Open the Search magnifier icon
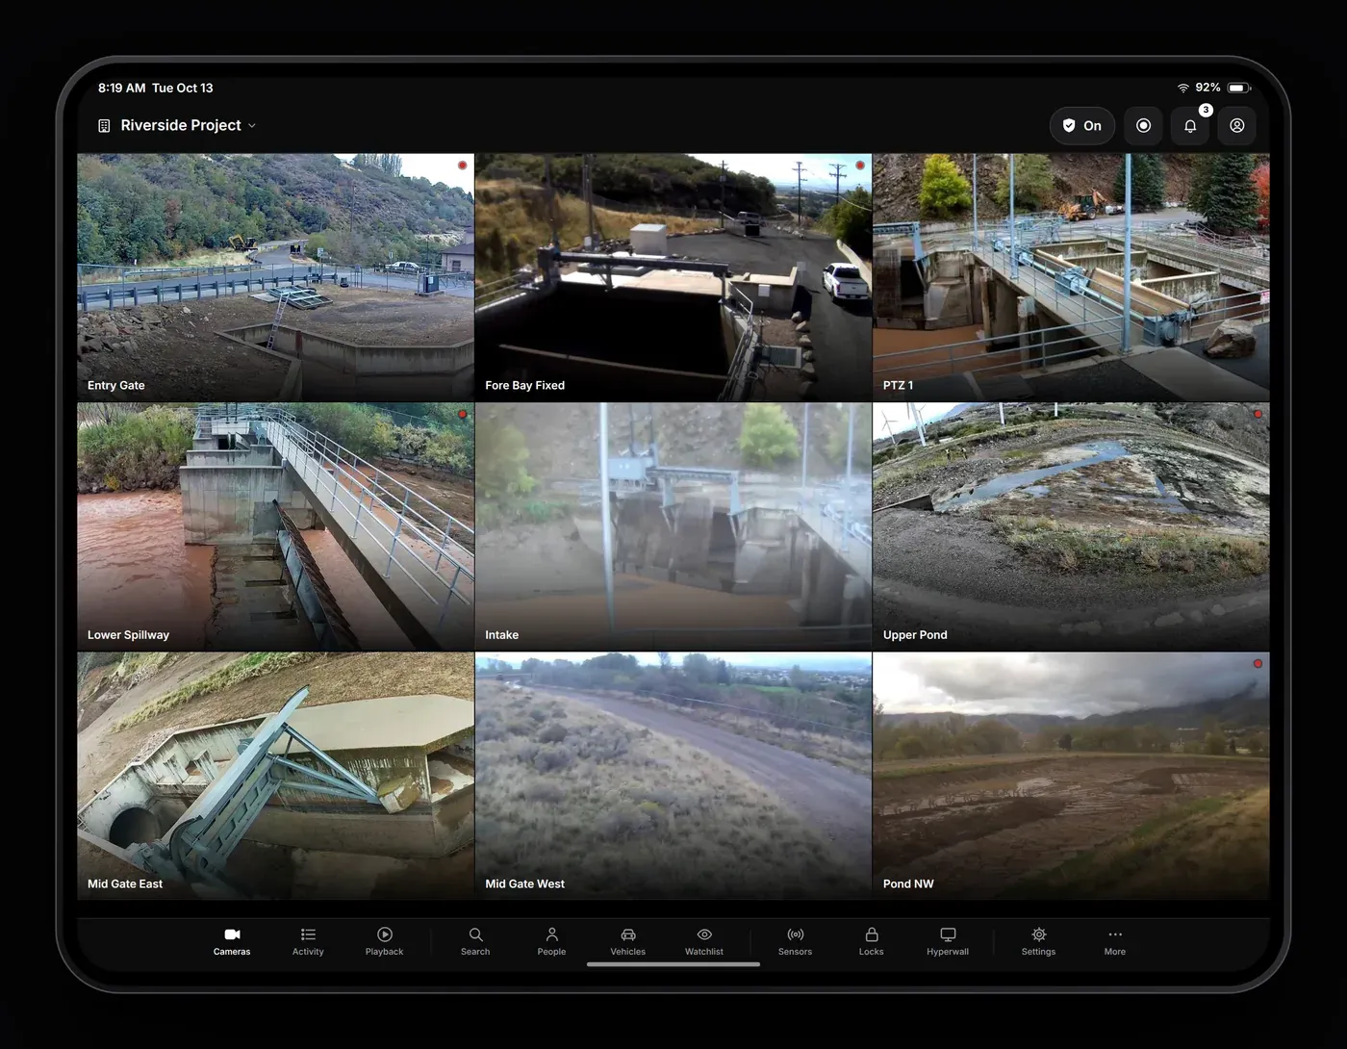Image resolution: width=1347 pixels, height=1049 pixels. point(475,934)
